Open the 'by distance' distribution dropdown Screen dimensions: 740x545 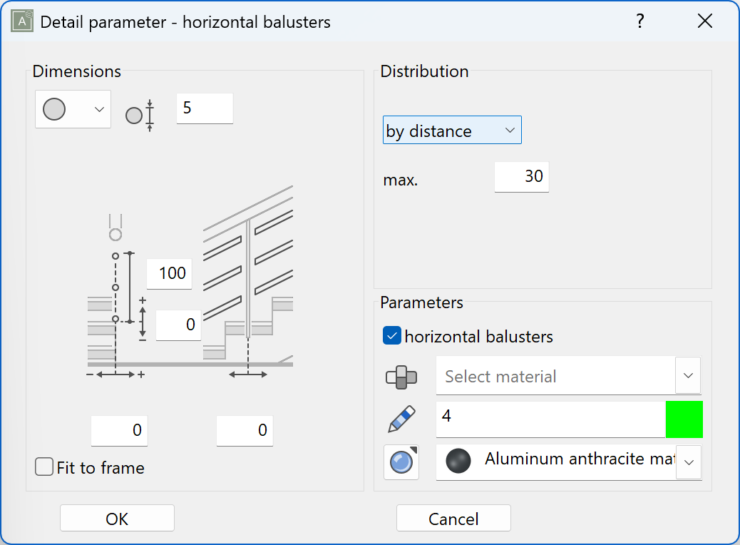tap(452, 130)
